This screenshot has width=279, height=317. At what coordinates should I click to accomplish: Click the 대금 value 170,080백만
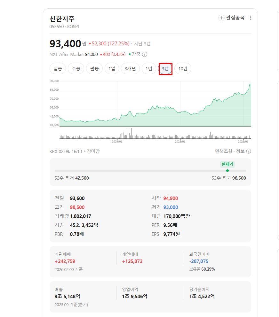click(177, 216)
